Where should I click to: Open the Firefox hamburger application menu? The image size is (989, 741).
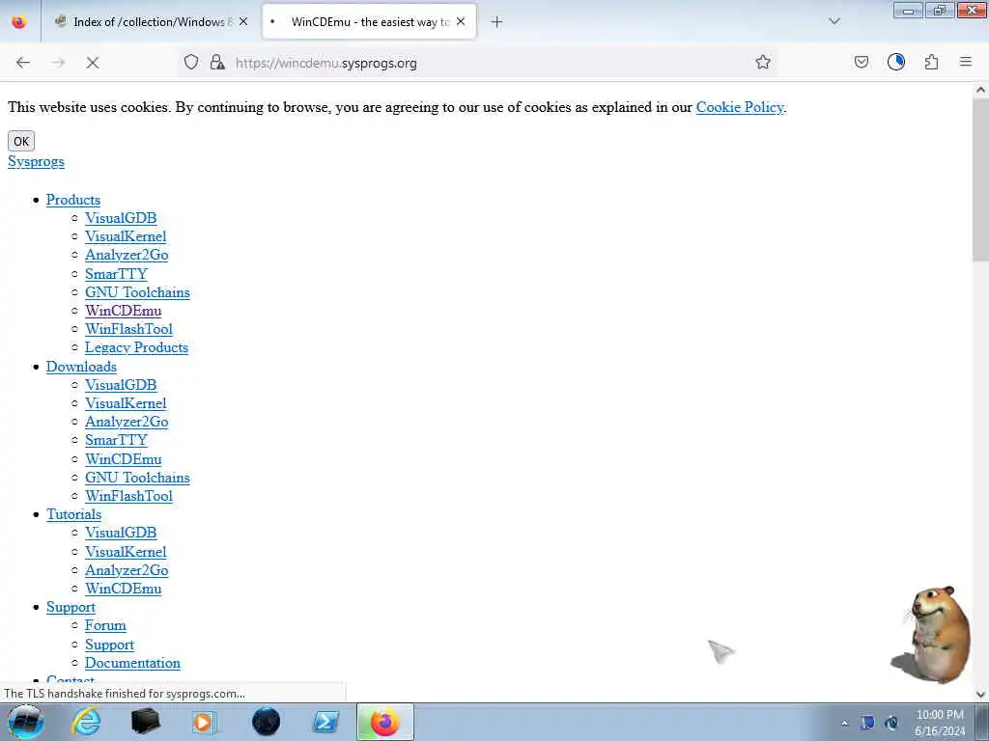[x=966, y=62]
